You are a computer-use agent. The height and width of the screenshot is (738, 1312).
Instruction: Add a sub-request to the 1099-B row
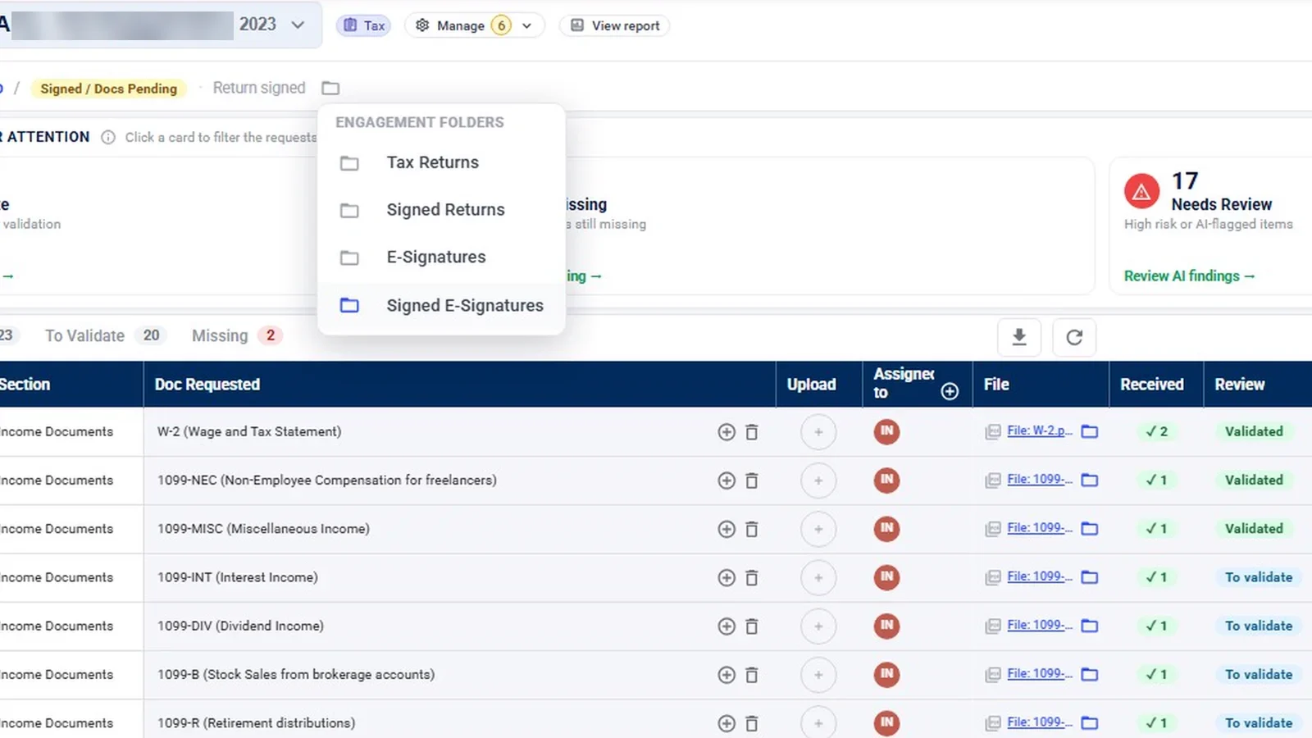(727, 675)
